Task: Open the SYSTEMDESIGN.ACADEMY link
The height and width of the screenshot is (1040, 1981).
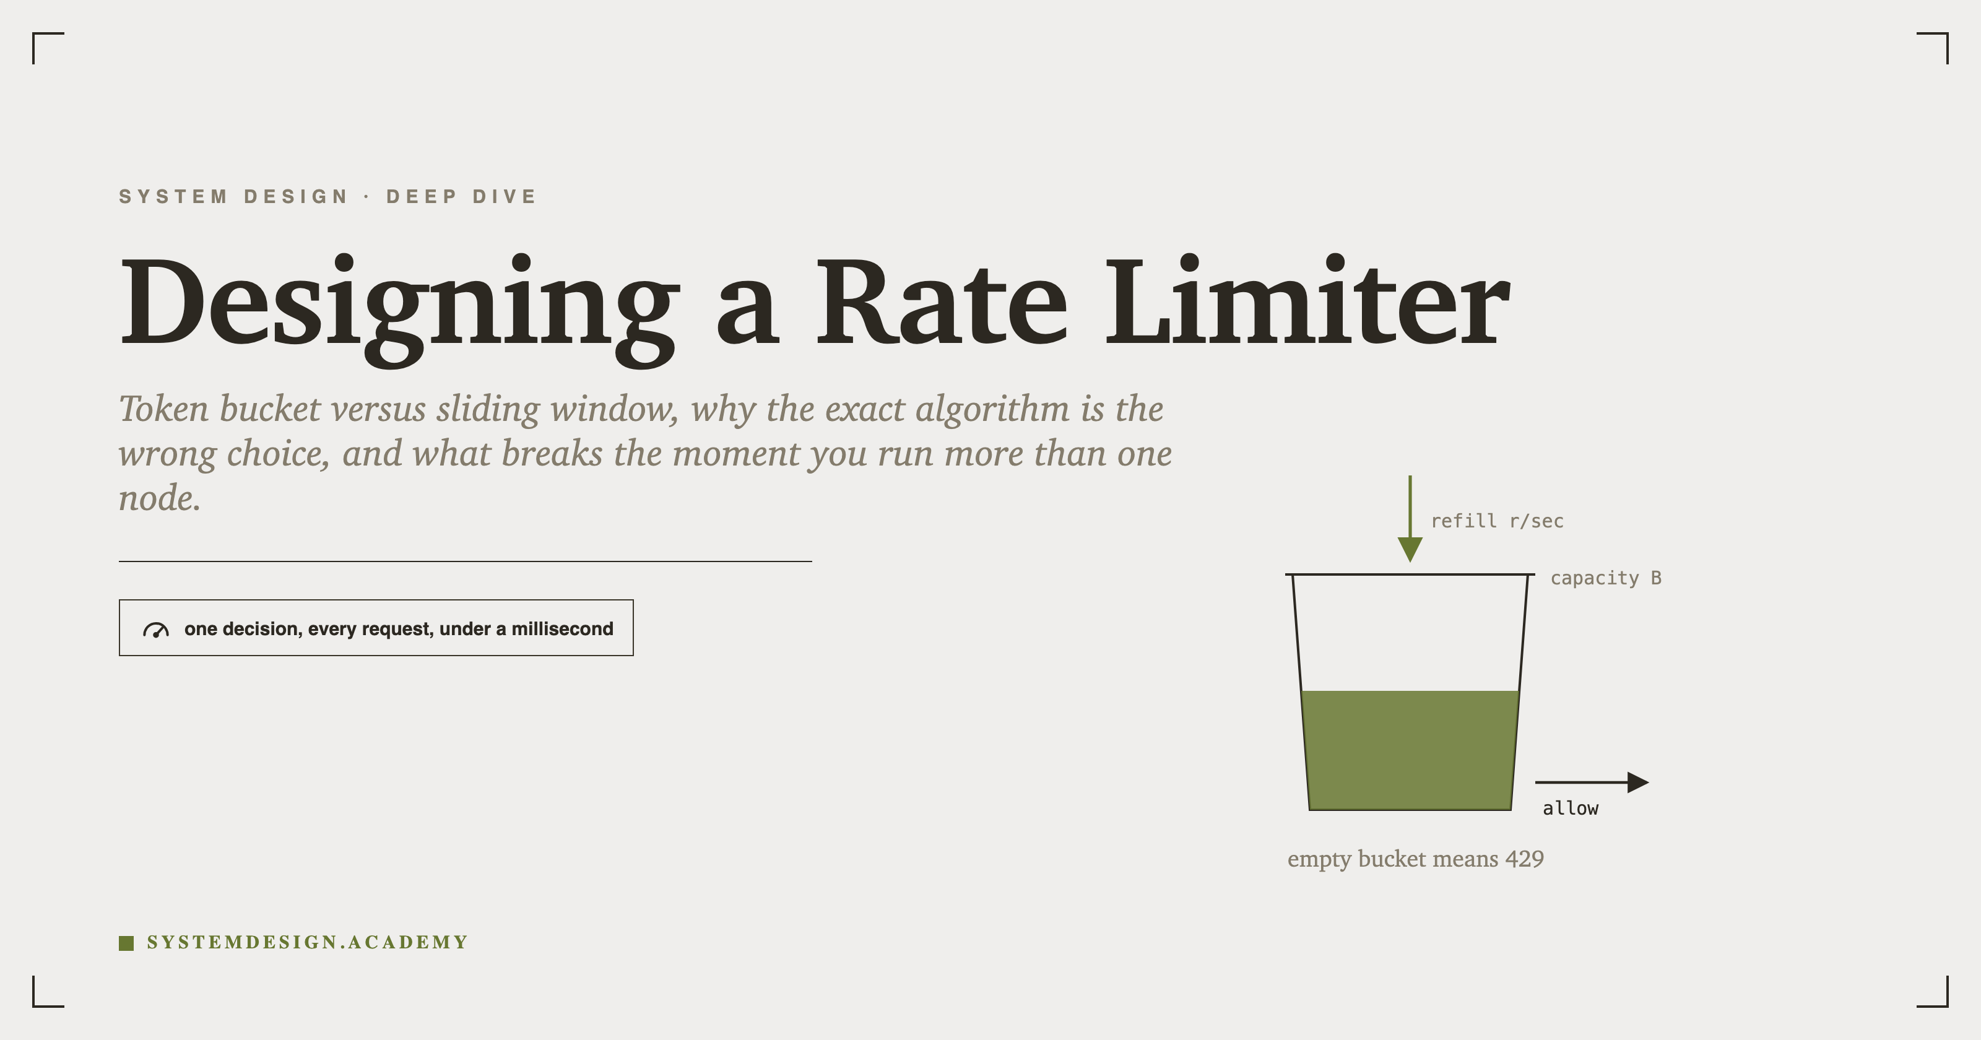Action: pos(308,942)
